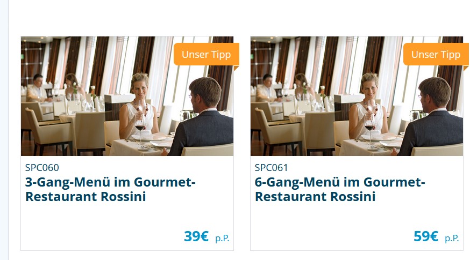Open the SPC060 restaurant photo
The width and height of the screenshot is (470, 260).
[x=127, y=96]
